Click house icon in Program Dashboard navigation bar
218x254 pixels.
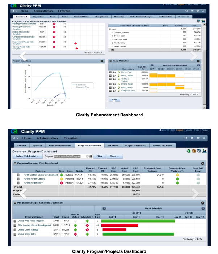pyautogui.click(x=192, y=138)
